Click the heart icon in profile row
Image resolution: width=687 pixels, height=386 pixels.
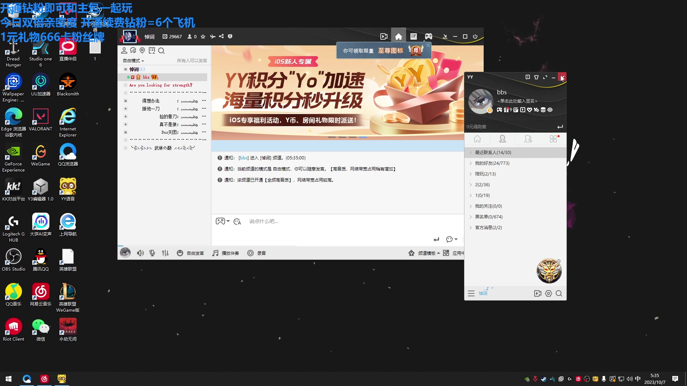click(x=530, y=110)
